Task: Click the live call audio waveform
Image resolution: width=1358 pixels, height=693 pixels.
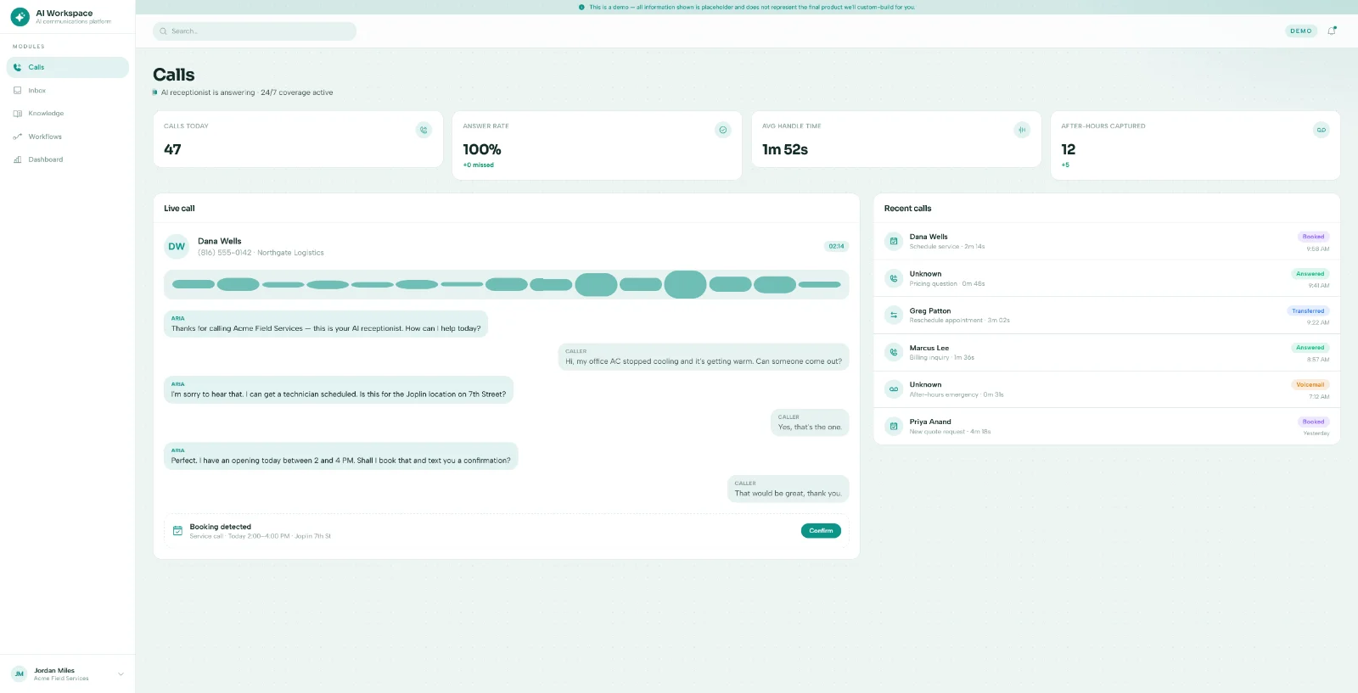Action: [x=507, y=284]
